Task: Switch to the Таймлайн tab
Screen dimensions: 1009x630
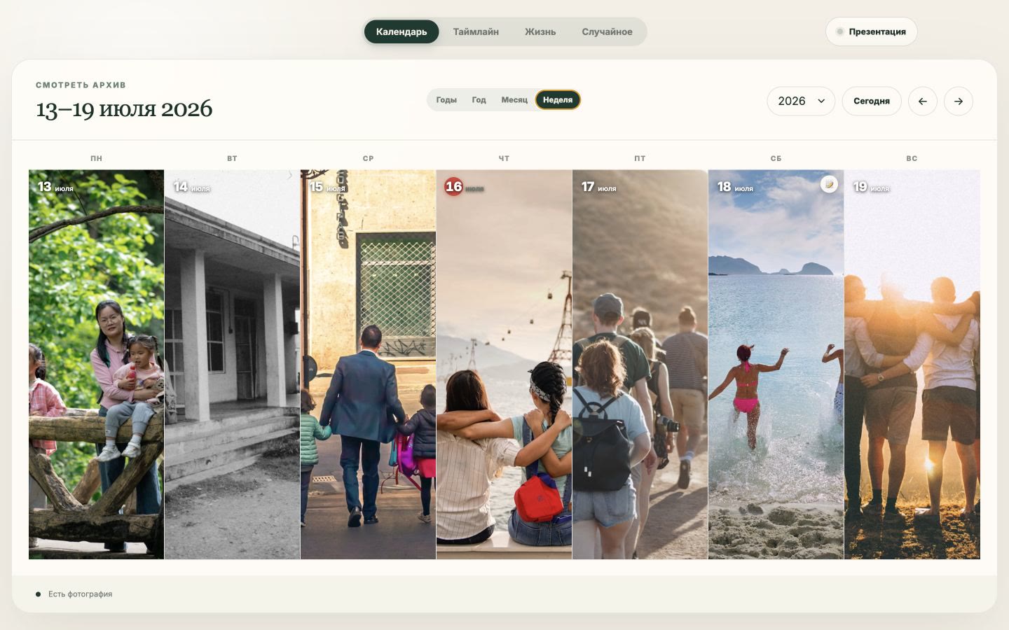Action: click(x=476, y=31)
